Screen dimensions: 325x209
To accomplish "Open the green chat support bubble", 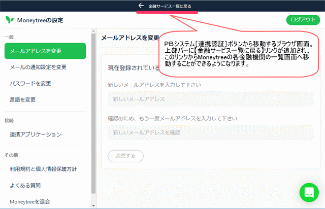I will (x=309, y=193).
